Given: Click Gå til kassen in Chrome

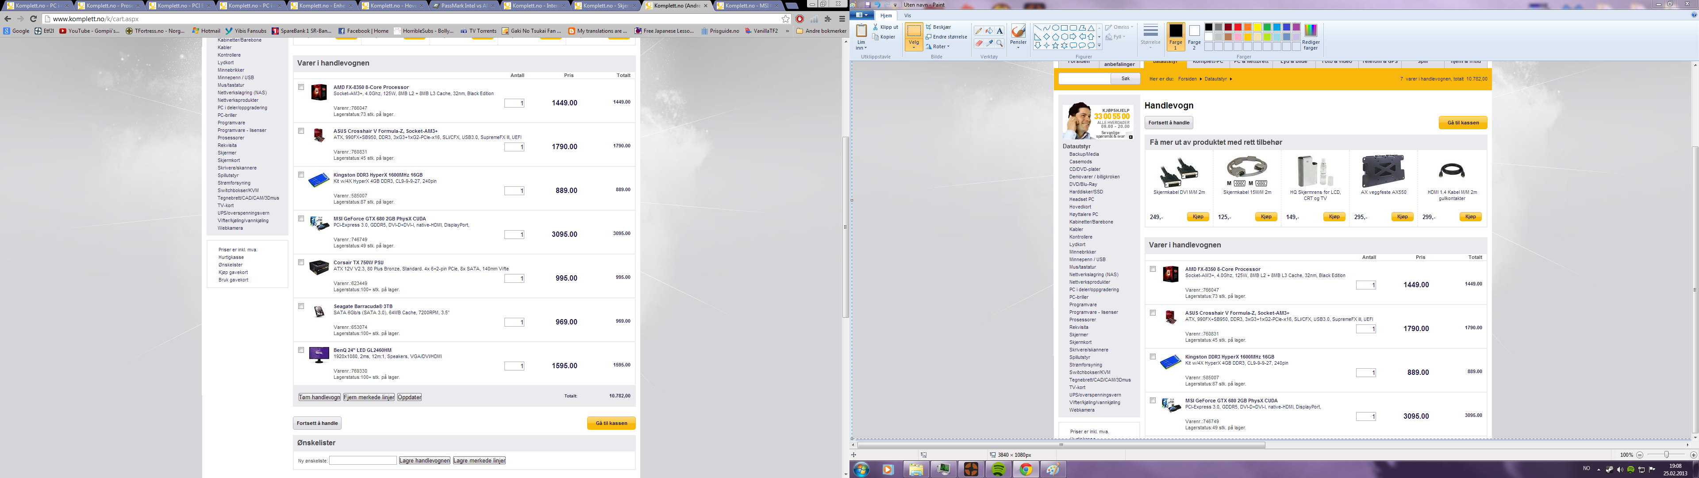Looking at the screenshot, I should [x=611, y=423].
